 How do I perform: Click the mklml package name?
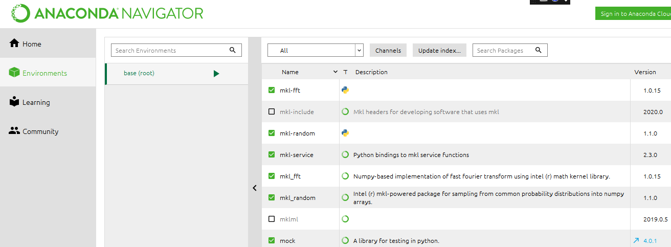289,219
